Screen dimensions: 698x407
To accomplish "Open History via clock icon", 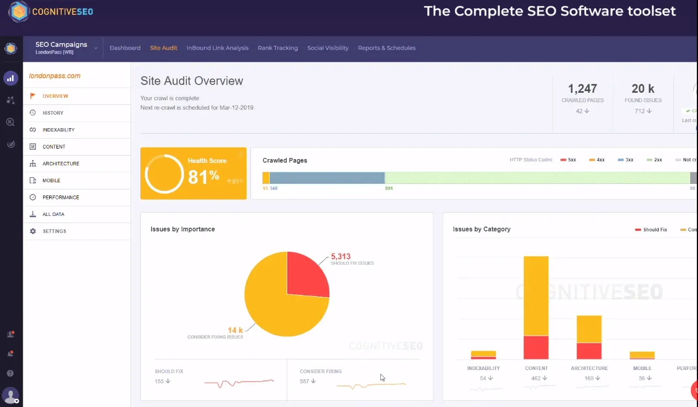I will (33, 113).
